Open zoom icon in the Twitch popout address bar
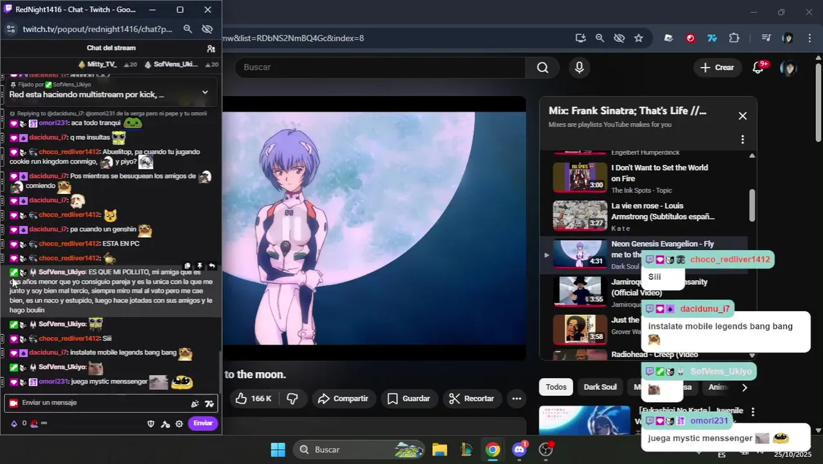 [x=187, y=29]
